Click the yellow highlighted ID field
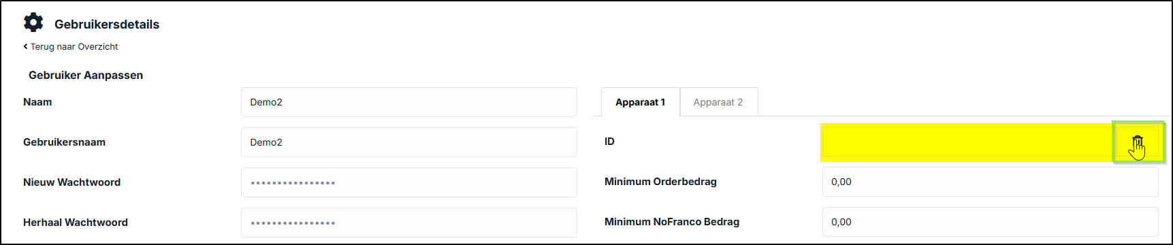Screen dimensions: 1173x245 click(967, 142)
